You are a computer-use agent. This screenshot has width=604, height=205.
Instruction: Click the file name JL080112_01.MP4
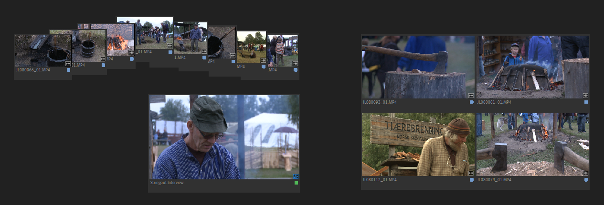[x=380, y=180]
